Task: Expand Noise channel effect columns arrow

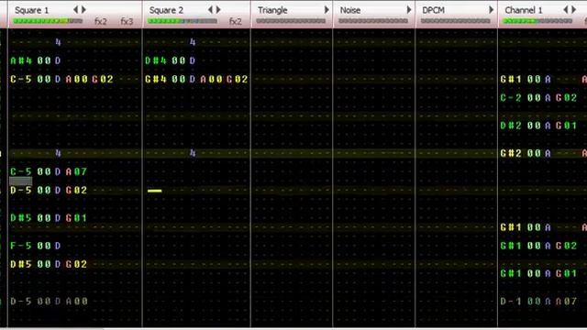Action: [x=409, y=10]
